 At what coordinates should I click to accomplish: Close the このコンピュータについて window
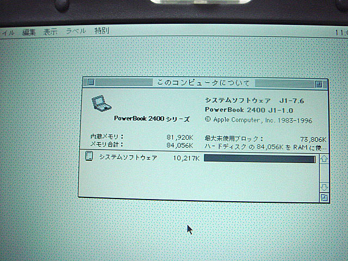click(91, 82)
